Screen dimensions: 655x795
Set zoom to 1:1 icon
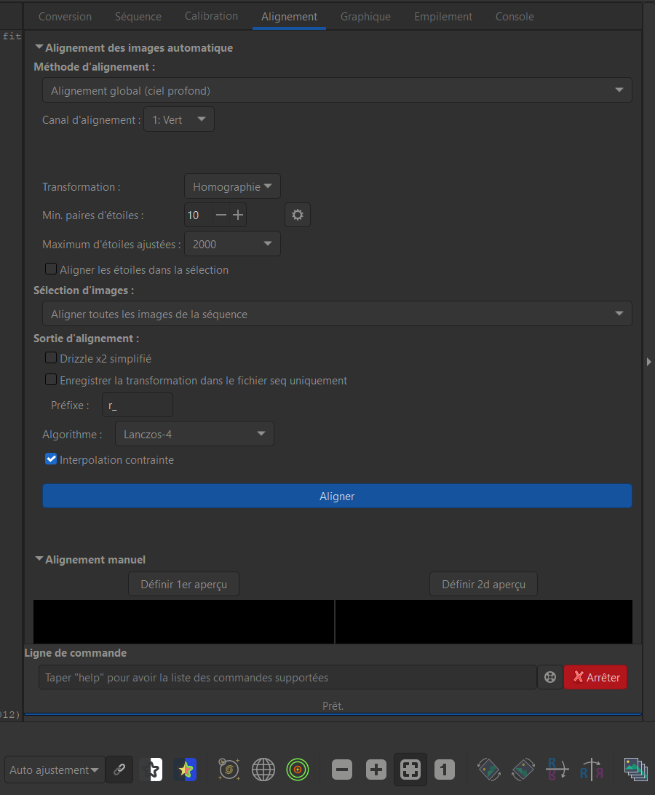click(444, 770)
